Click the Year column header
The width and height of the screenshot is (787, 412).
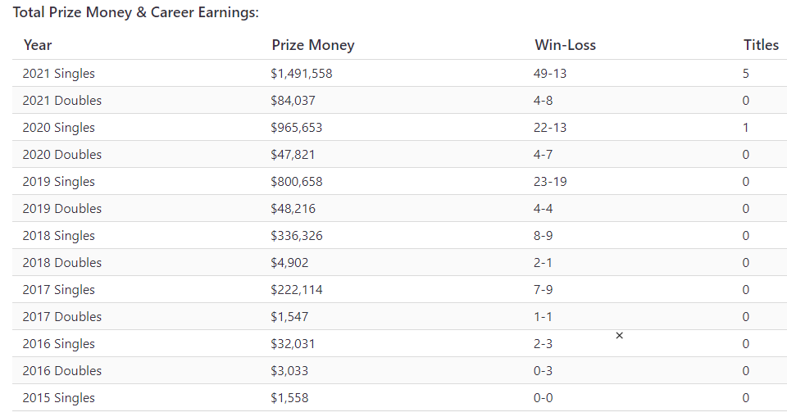click(x=38, y=45)
